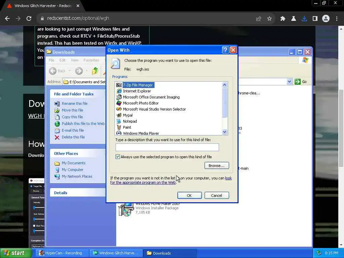Open the Address bar dropdown in Downloads
344x258 pixels.
tap(289, 82)
